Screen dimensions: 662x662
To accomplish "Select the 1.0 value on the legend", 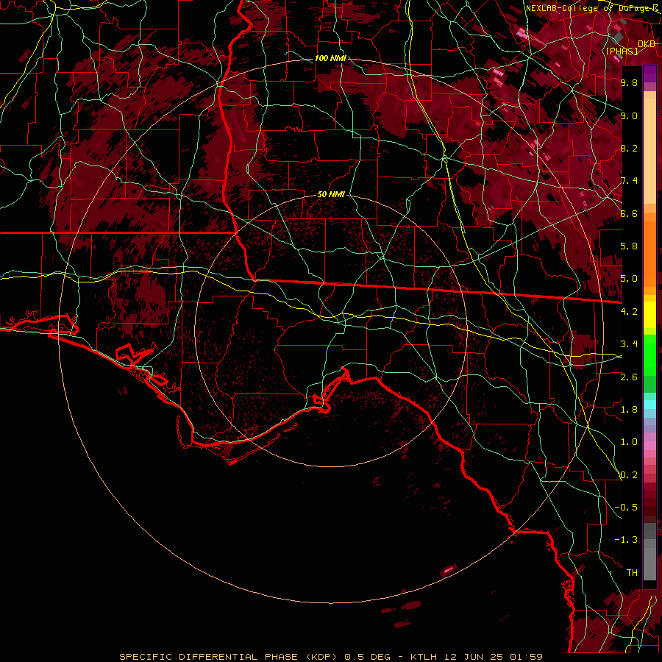I will [629, 442].
